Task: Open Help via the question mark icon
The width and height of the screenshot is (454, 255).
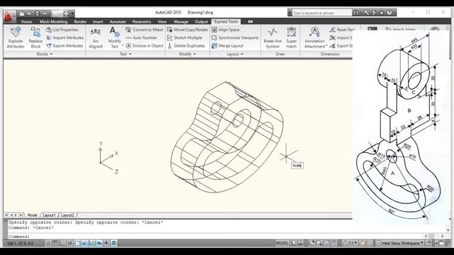Action: click(389, 13)
